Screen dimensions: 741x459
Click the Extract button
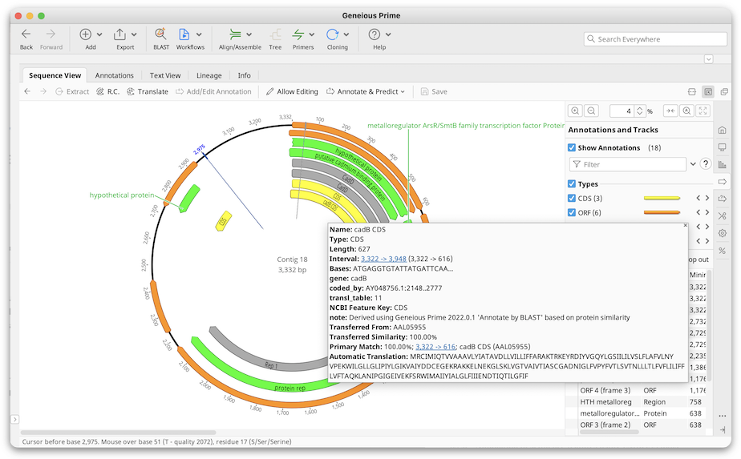click(72, 91)
